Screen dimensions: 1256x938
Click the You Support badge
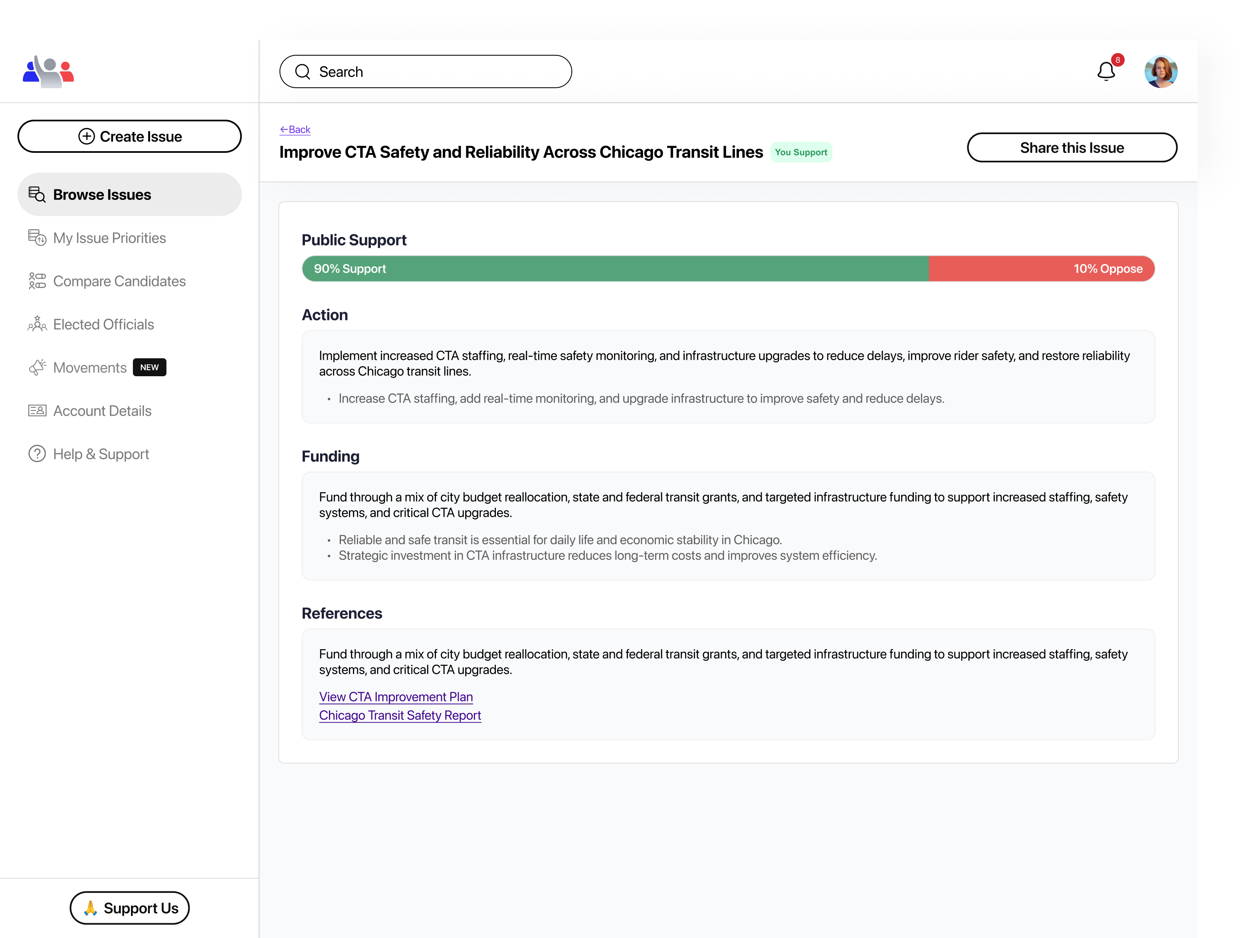[x=800, y=152]
